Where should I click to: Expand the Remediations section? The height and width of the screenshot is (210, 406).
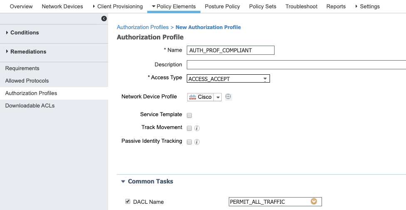pos(28,52)
